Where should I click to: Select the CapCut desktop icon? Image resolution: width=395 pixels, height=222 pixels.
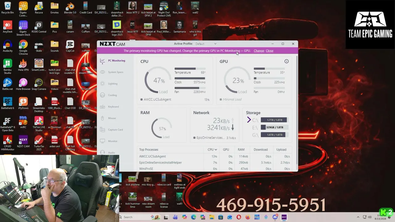[70, 46]
